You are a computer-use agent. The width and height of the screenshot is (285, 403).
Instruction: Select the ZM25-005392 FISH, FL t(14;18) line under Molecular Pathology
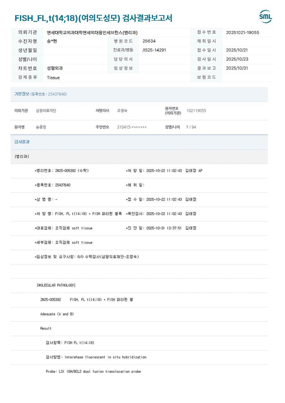(87, 300)
